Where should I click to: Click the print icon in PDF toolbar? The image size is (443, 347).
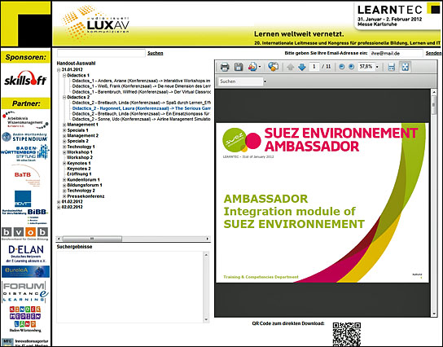click(225, 67)
